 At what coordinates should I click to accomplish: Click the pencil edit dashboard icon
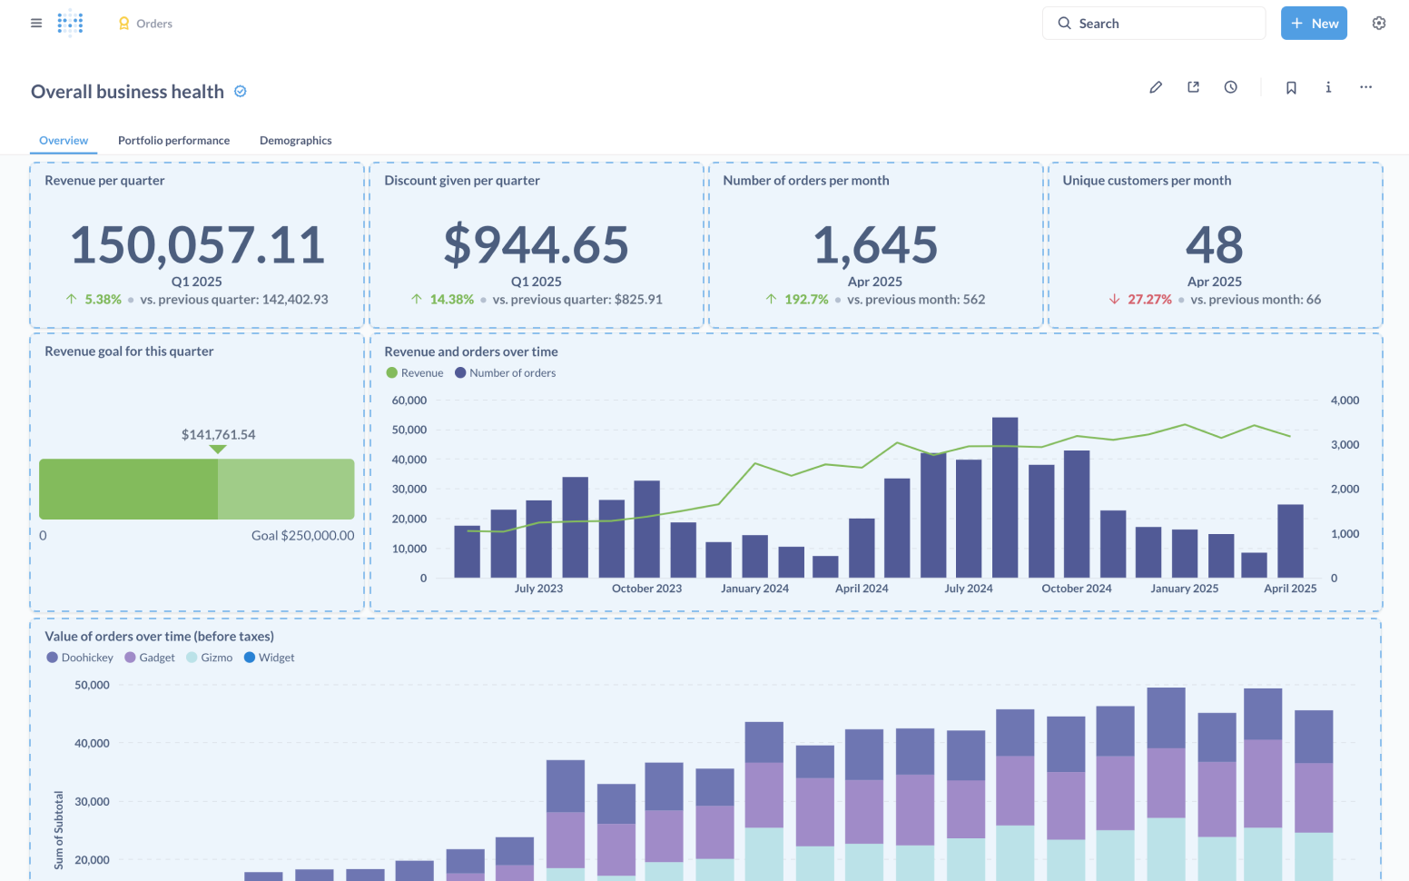tap(1156, 87)
